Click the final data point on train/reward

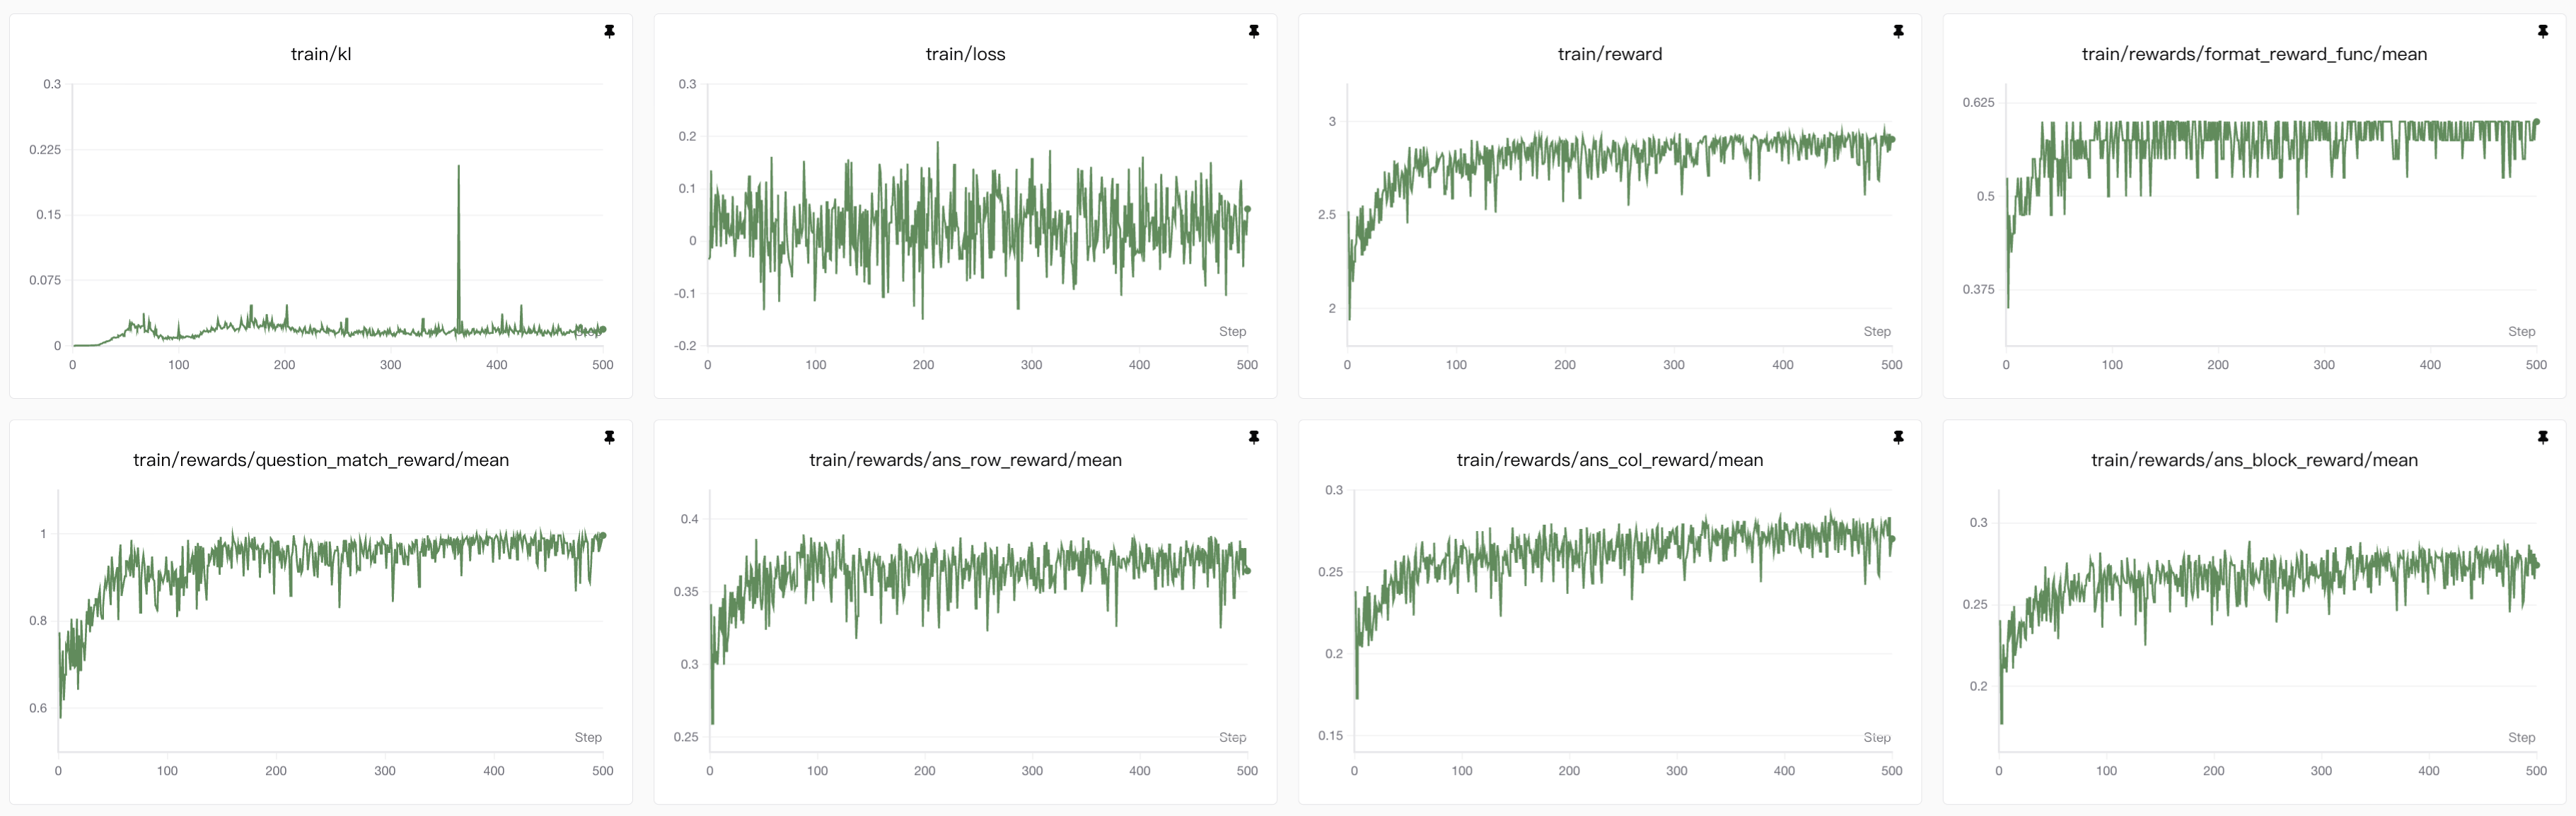point(1892,140)
